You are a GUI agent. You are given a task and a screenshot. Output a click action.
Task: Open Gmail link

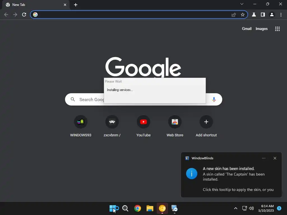click(x=247, y=29)
